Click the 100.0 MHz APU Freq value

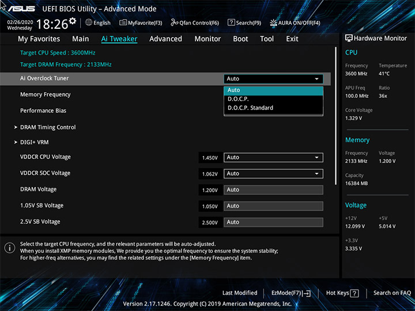(x=357, y=96)
